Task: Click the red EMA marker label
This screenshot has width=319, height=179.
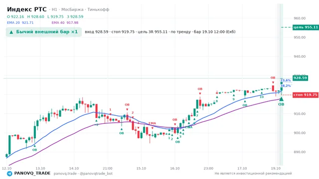Action: pyautogui.click(x=152, y=123)
